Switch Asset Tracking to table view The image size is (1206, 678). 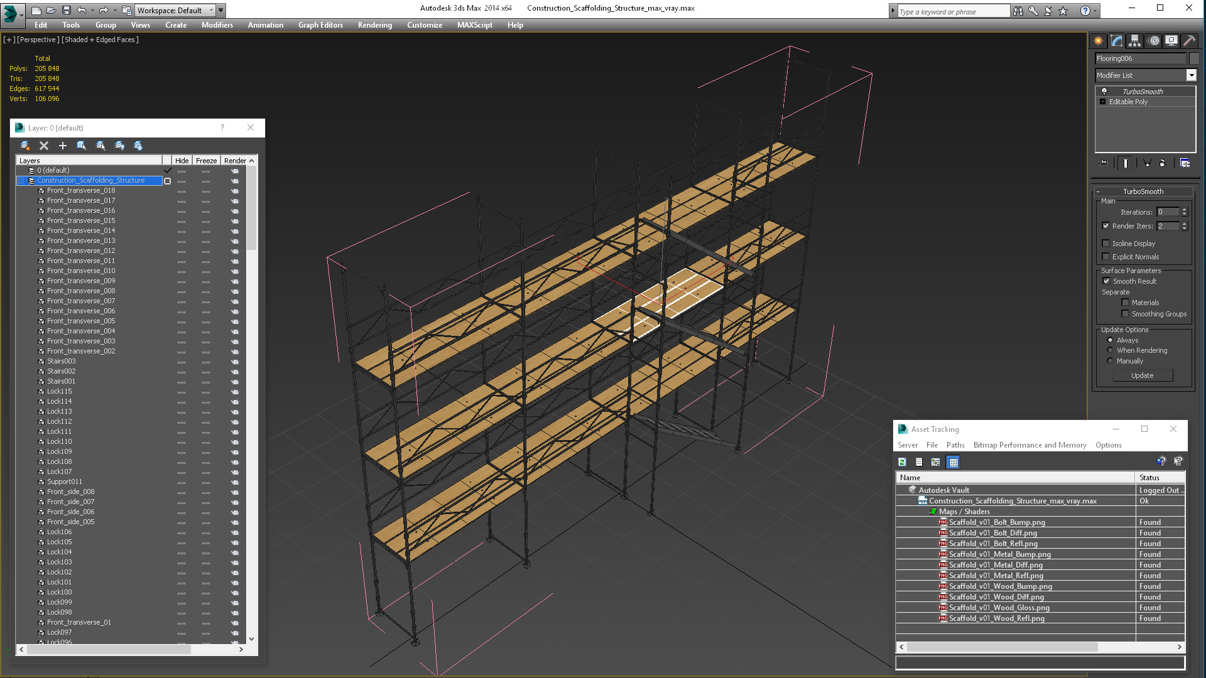(x=953, y=462)
